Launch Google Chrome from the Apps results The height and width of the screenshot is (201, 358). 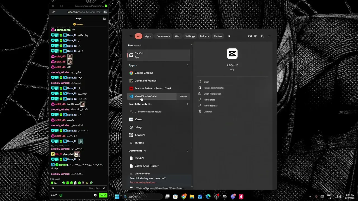click(x=159, y=73)
